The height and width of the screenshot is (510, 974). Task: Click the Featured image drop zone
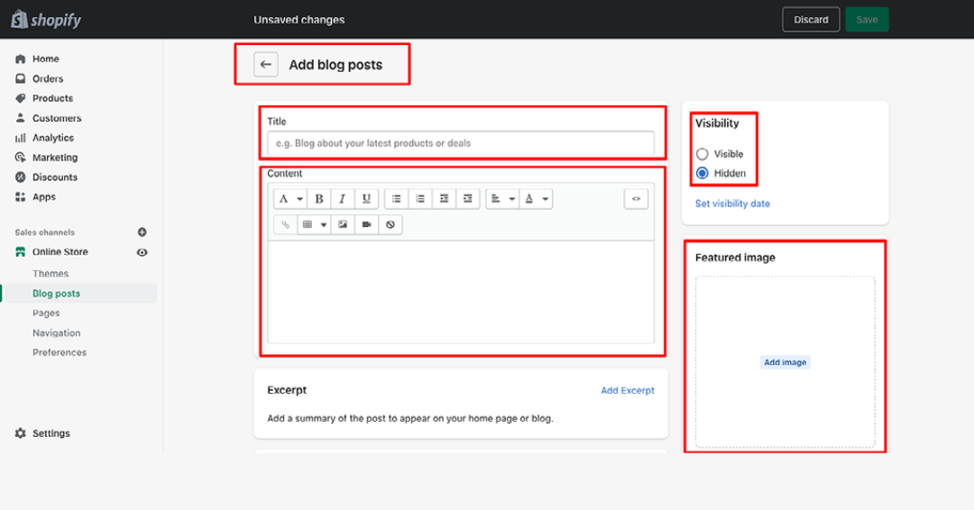click(x=786, y=362)
